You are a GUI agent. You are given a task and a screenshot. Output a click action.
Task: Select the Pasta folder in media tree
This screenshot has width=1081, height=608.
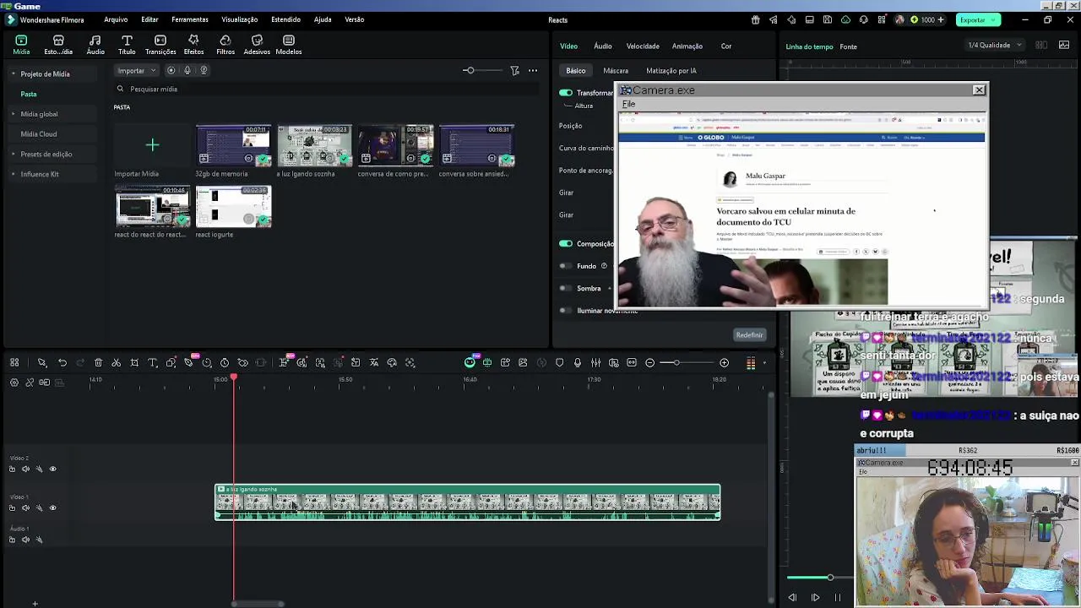pyautogui.click(x=29, y=95)
